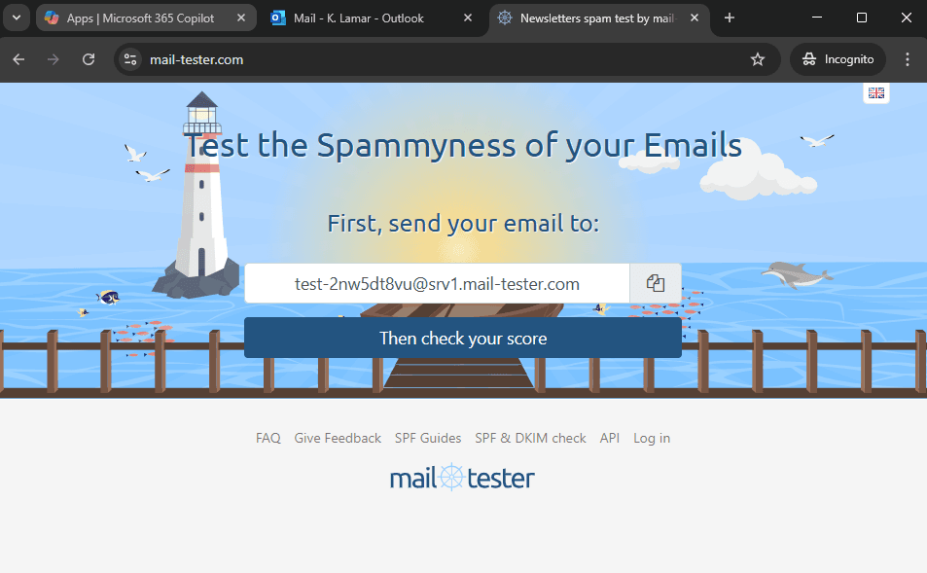Viewport: 927px width, 573px height.
Task: Copy the test email address using copy icon
Action: [x=656, y=283]
